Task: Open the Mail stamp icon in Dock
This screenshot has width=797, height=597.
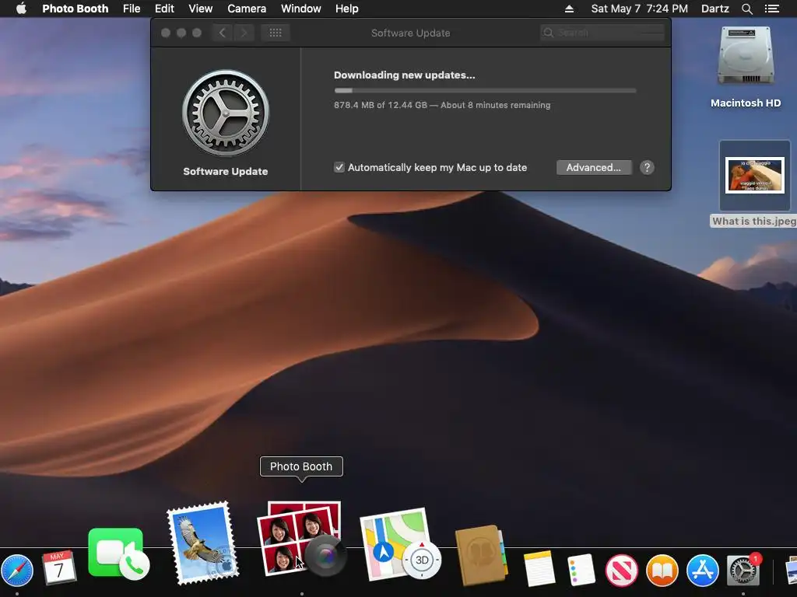Action: click(x=203, y=543)
